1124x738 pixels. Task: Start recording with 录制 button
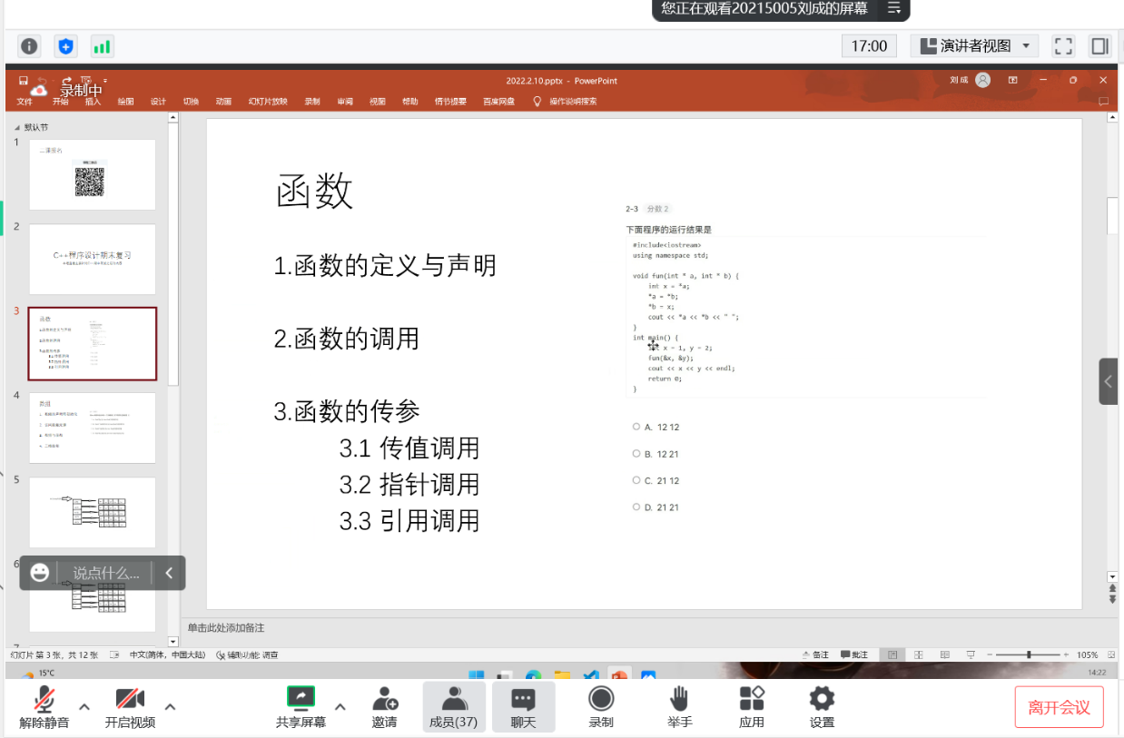pos(601,709)
